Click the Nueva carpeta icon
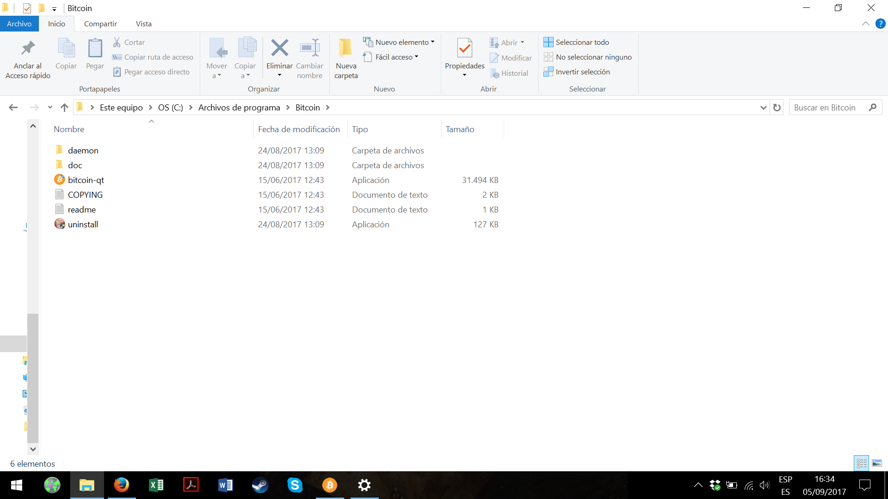888x499 pixels. click(x=345, y=48)
